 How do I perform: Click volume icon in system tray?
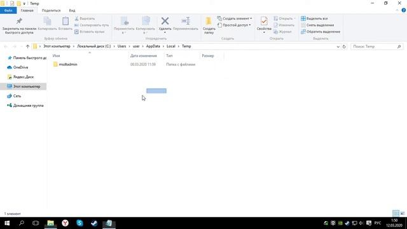click(361, 223)
